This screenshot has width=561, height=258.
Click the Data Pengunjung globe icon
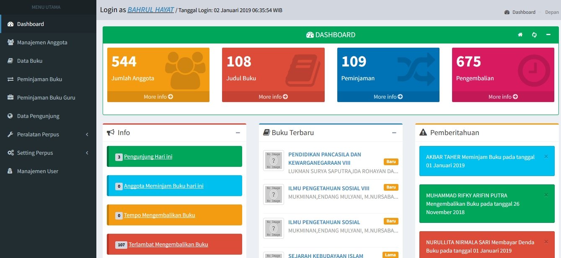point(10,116)
